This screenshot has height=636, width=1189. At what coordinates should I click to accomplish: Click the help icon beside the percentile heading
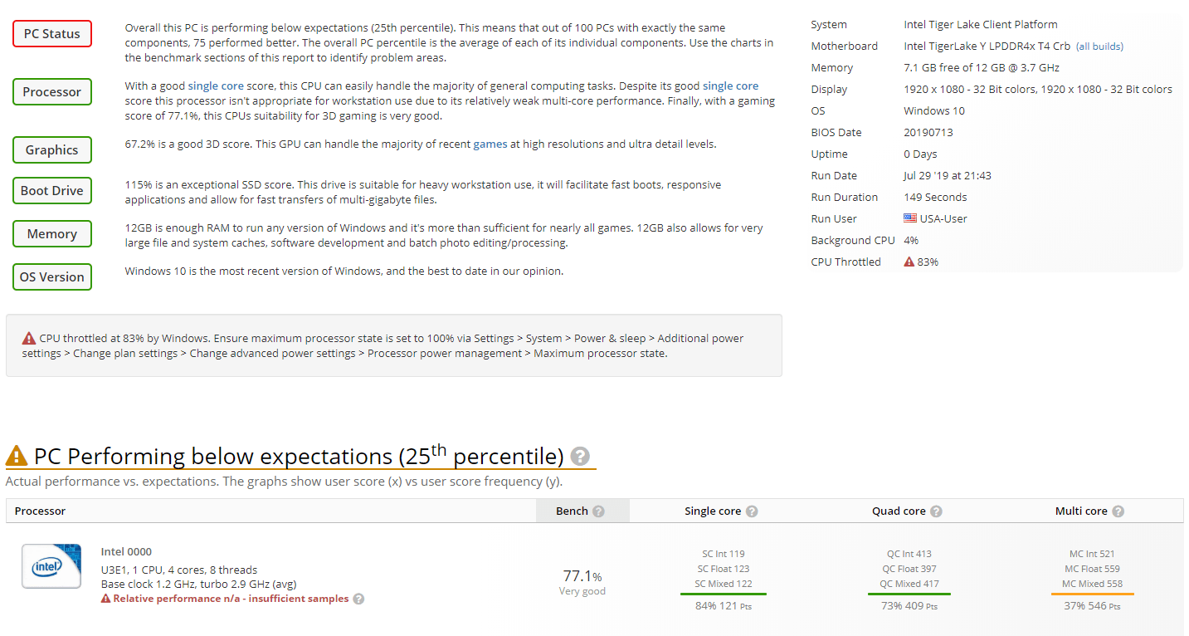pos(581,457)
